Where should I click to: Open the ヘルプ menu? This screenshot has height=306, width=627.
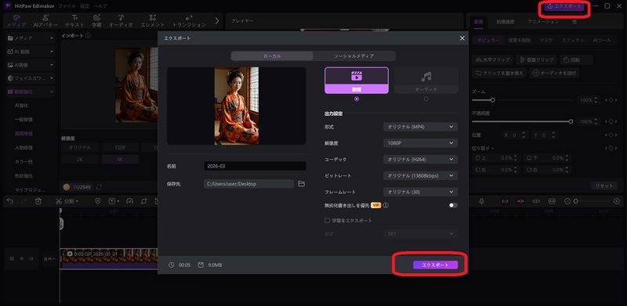click(100, 6)
